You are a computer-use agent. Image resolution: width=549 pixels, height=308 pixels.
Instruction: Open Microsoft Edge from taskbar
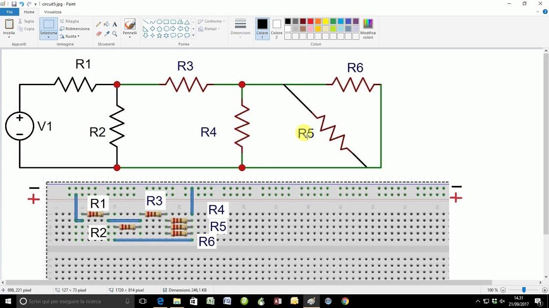coord(160,301)
